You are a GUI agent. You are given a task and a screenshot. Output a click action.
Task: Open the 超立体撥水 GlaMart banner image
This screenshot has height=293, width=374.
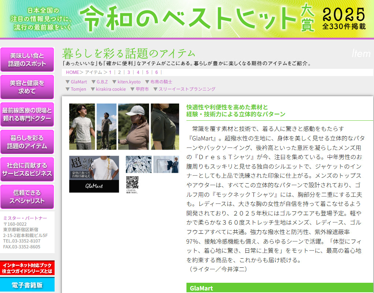(94, 174)
